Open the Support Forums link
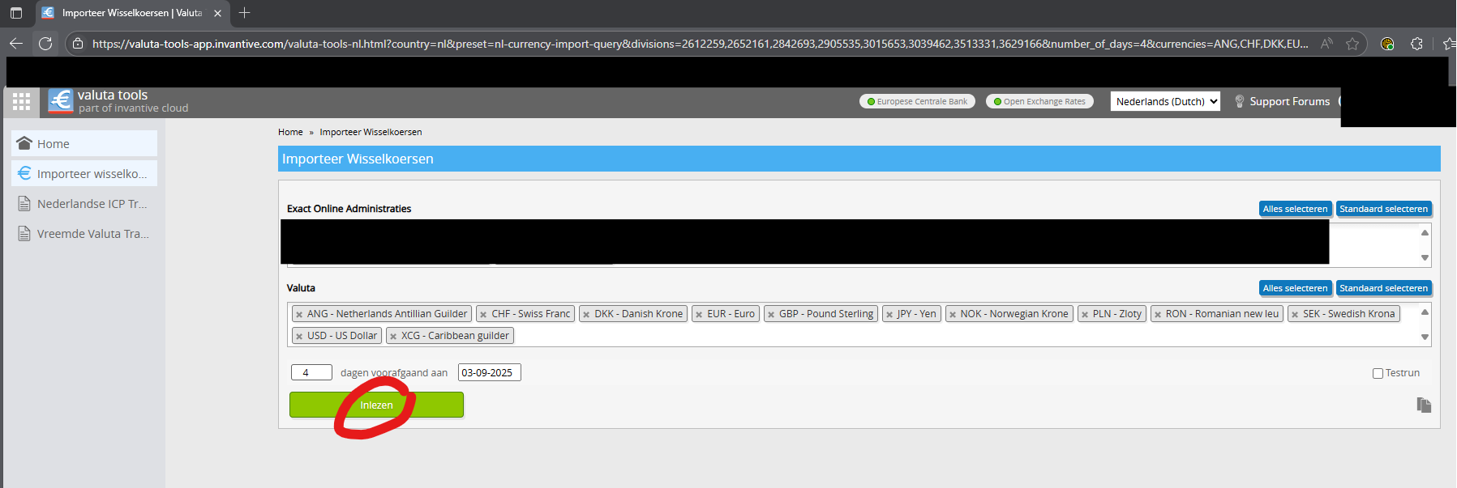The width and height of the screenshot is (1457, 488). click(1289, 101)
